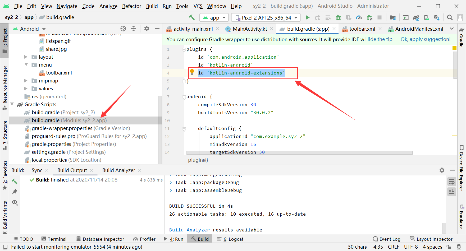Viewport: 466px width, 251px height.
Task: Run the app with the green play button
Action: (307, 17)
